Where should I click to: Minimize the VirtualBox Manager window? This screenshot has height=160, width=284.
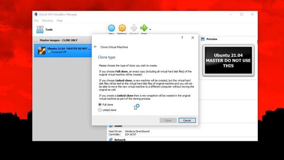(231, 14)
